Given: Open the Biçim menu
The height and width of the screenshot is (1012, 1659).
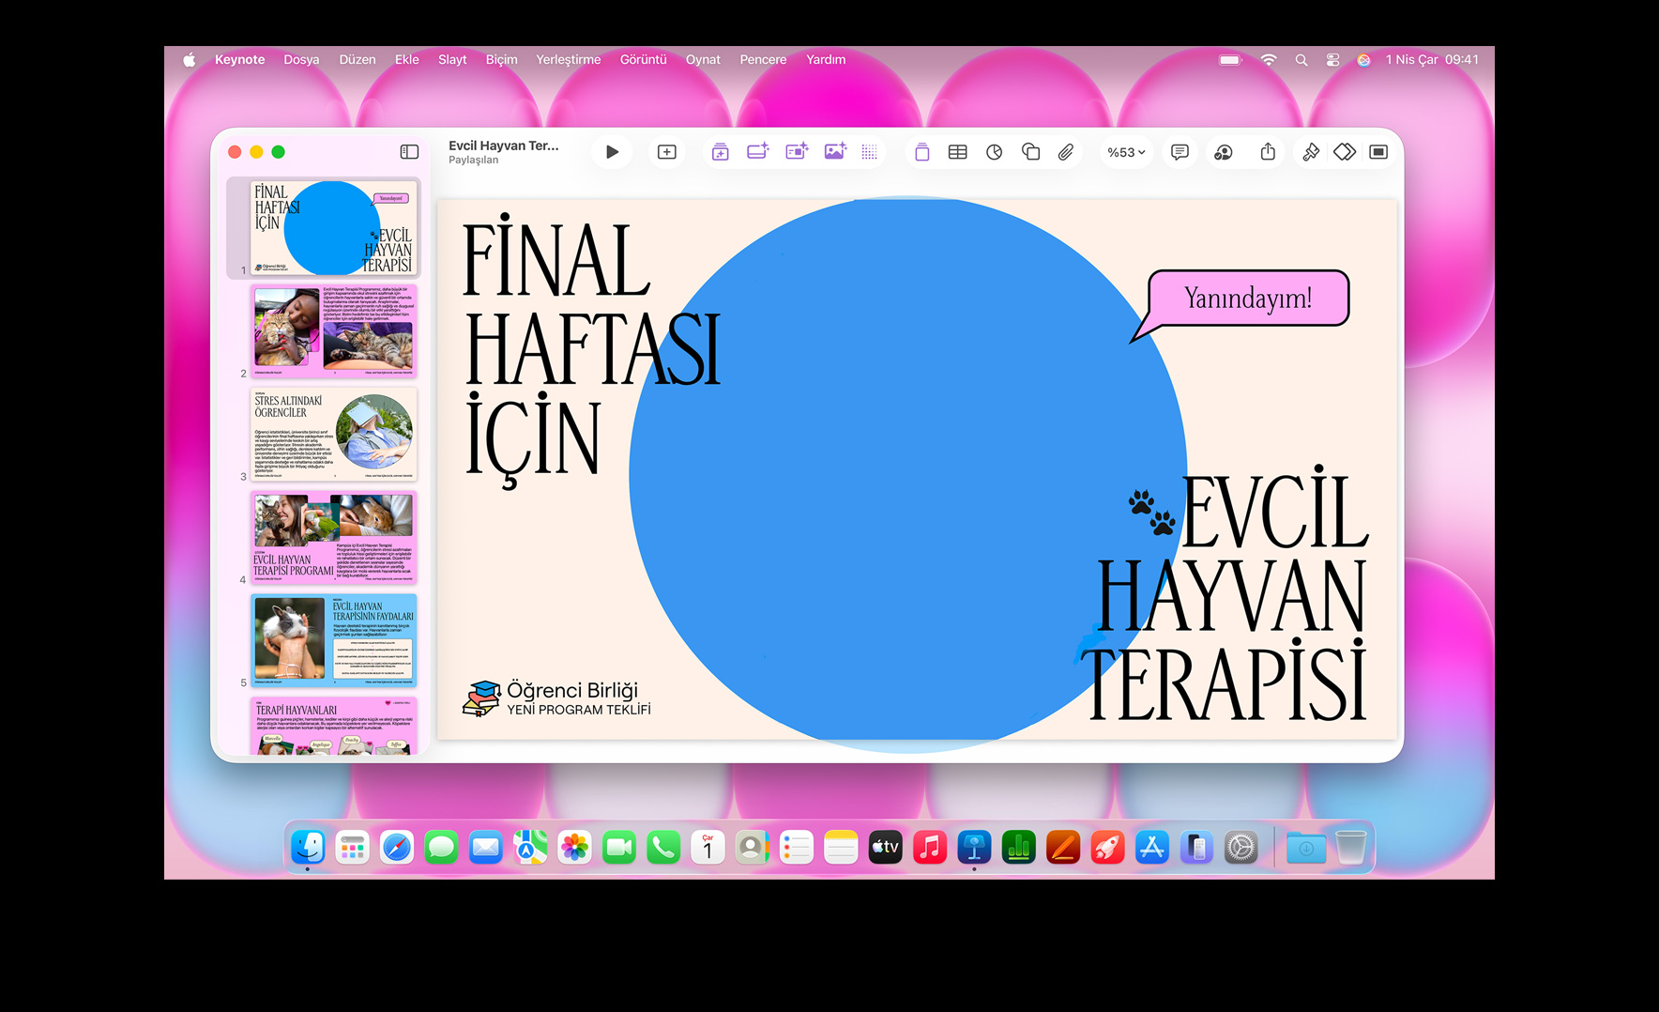Looking at the screenshot, I should click(x=501, y=59).
